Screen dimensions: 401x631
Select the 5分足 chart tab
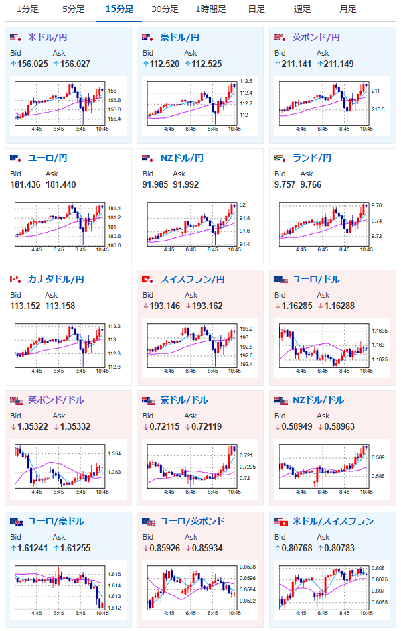[x=74, y=9]
